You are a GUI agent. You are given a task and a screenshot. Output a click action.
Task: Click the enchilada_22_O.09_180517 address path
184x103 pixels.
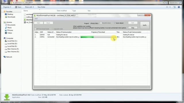[x=24, y=3]
